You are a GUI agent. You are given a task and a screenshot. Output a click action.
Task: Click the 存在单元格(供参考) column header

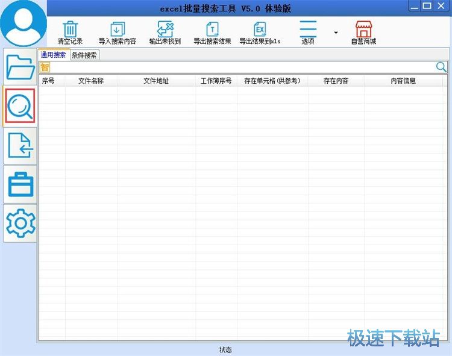272,81
